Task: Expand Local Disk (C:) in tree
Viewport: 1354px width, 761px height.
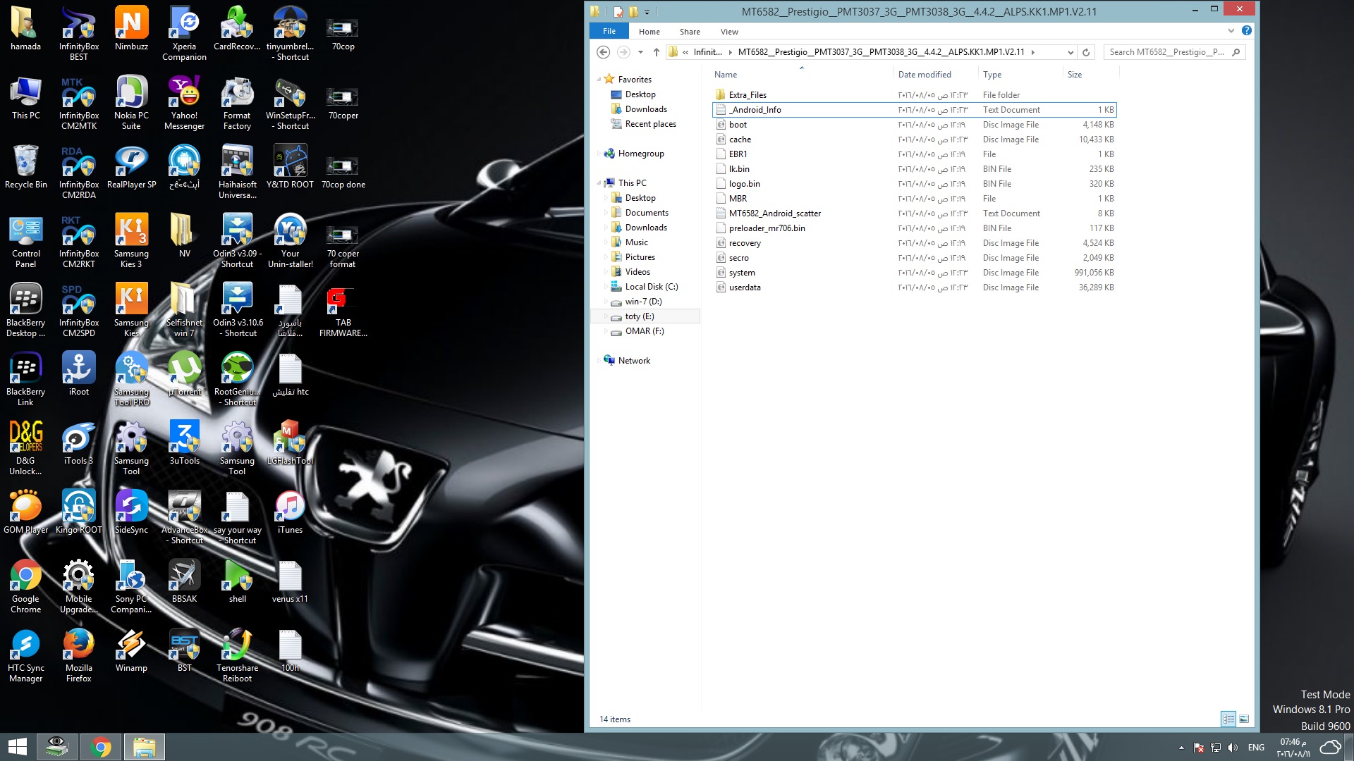Action: click(x=606, y=287)
